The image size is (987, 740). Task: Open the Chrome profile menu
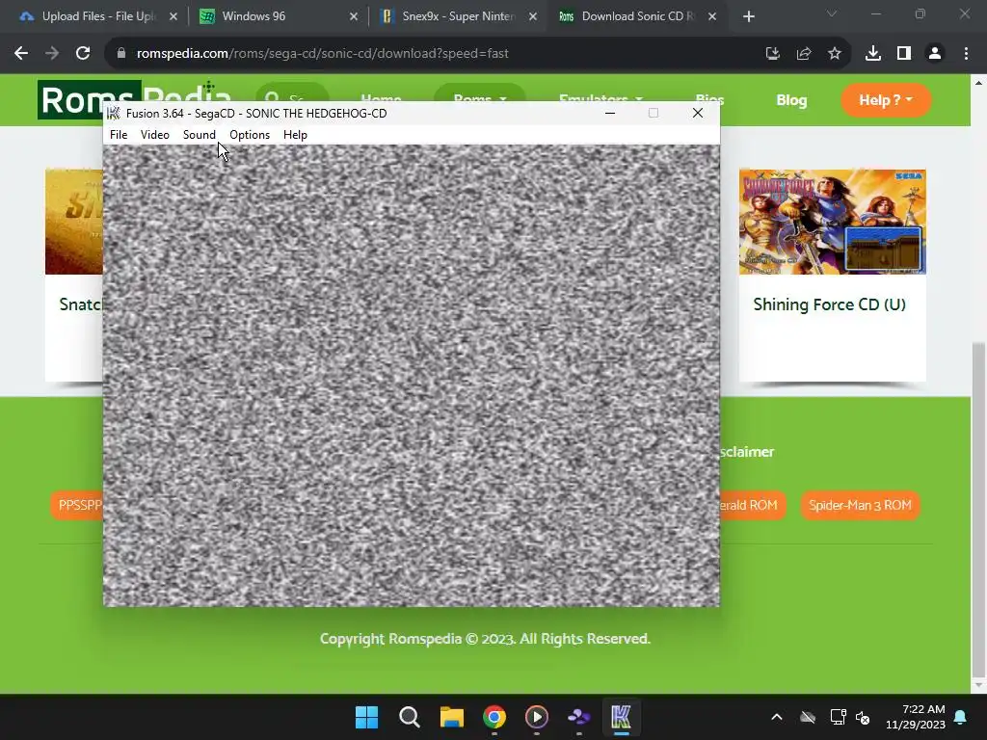(935, 54)
